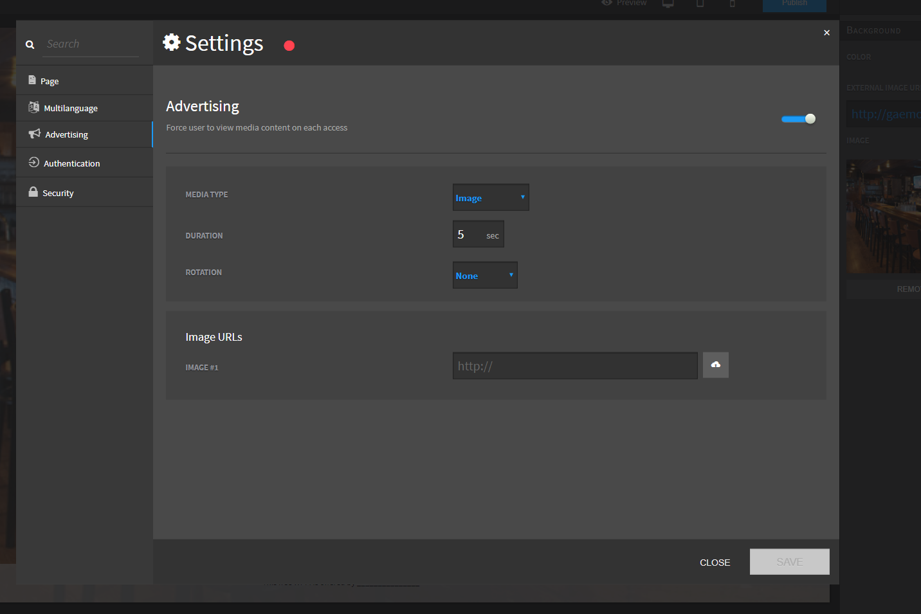Click the cloud upload image icon
Screen dimensions: 921x614
[716, 365]
